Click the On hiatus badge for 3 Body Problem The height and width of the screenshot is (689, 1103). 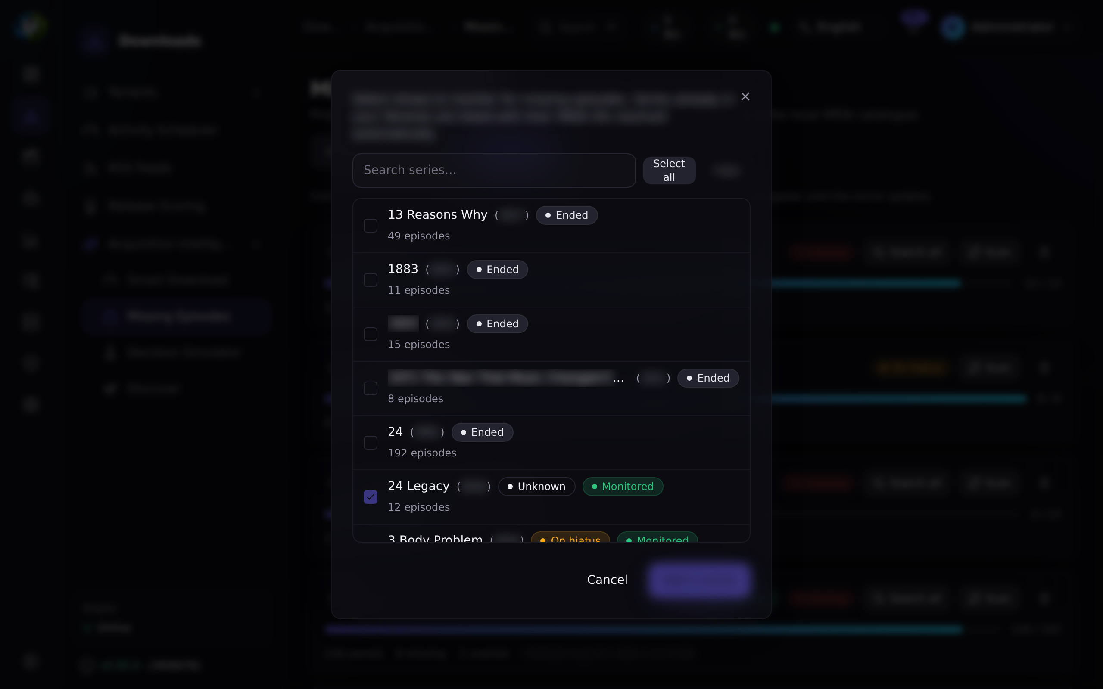tap(570, 537)
